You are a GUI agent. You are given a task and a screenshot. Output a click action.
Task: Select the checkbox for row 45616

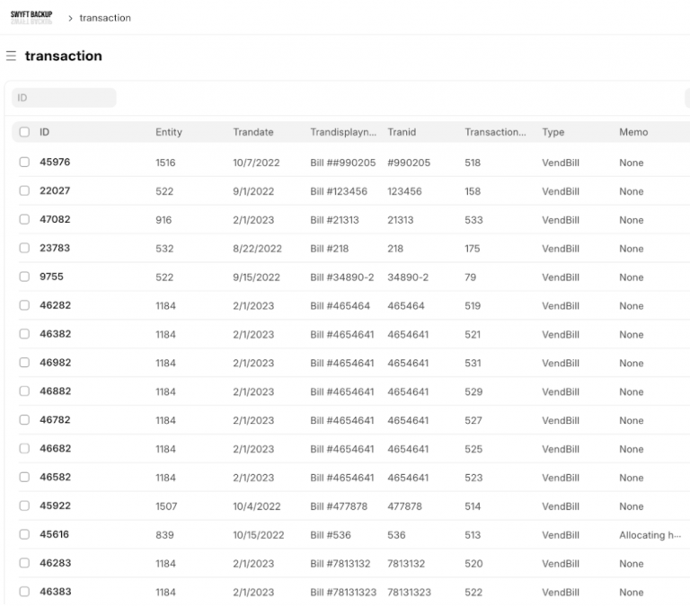[x=24, y=534]
